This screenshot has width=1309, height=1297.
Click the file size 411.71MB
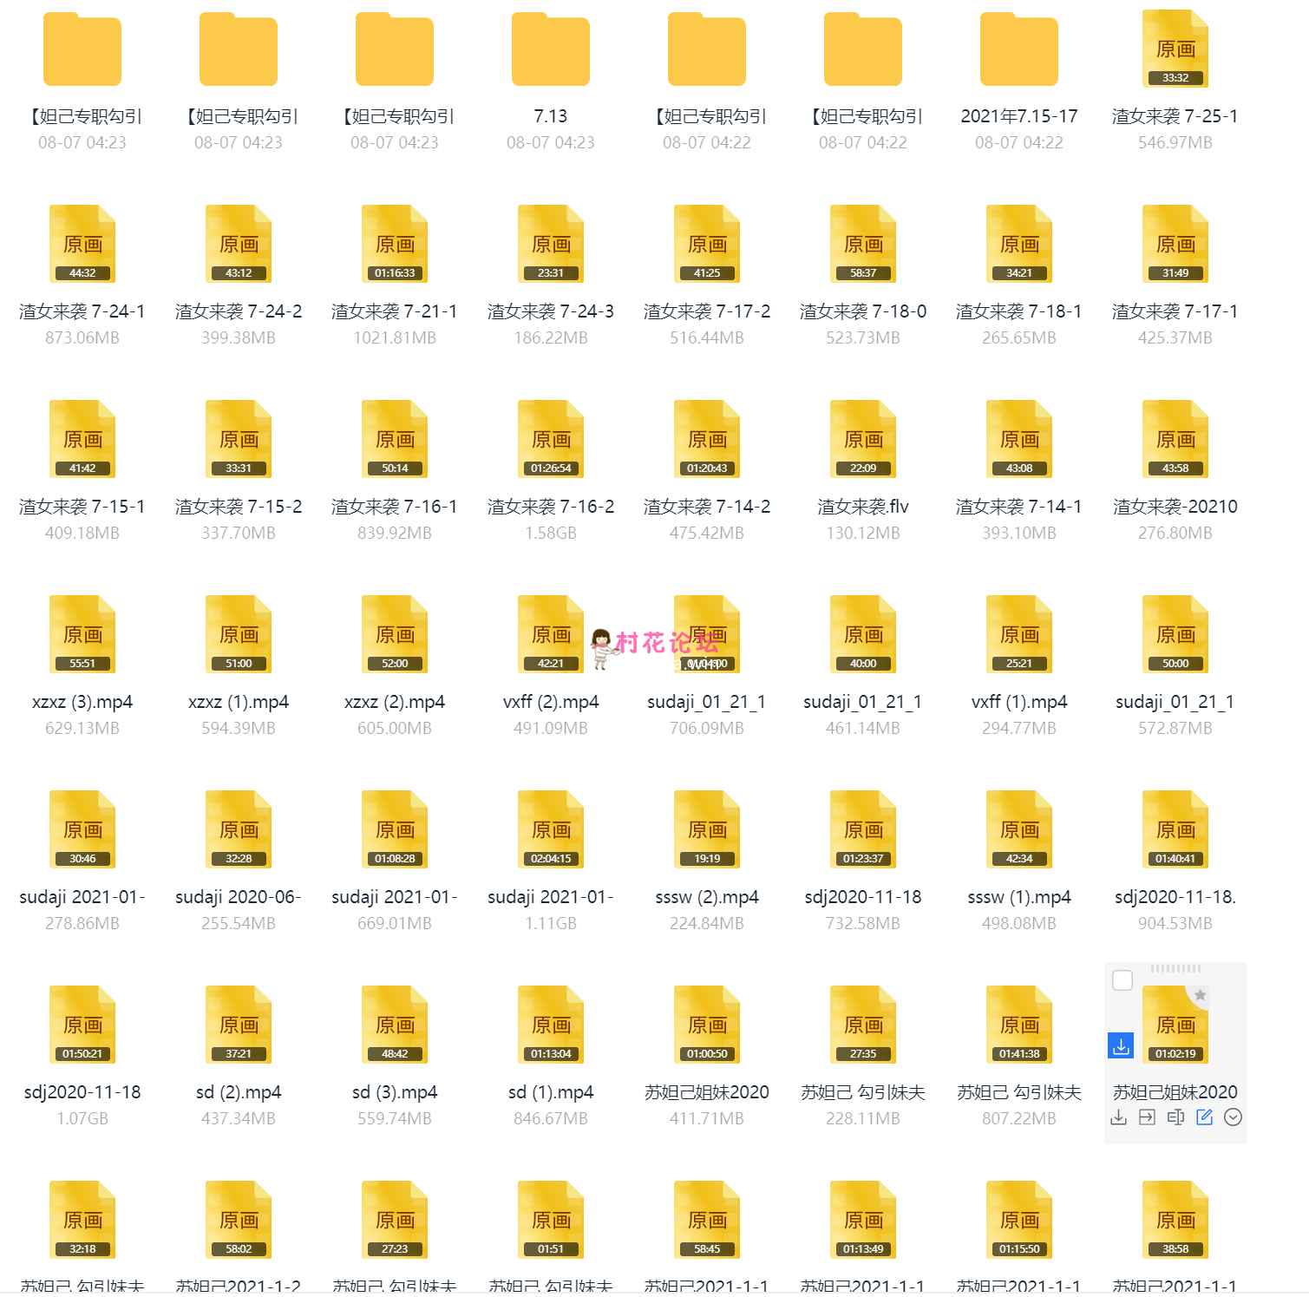(707, 1118)
